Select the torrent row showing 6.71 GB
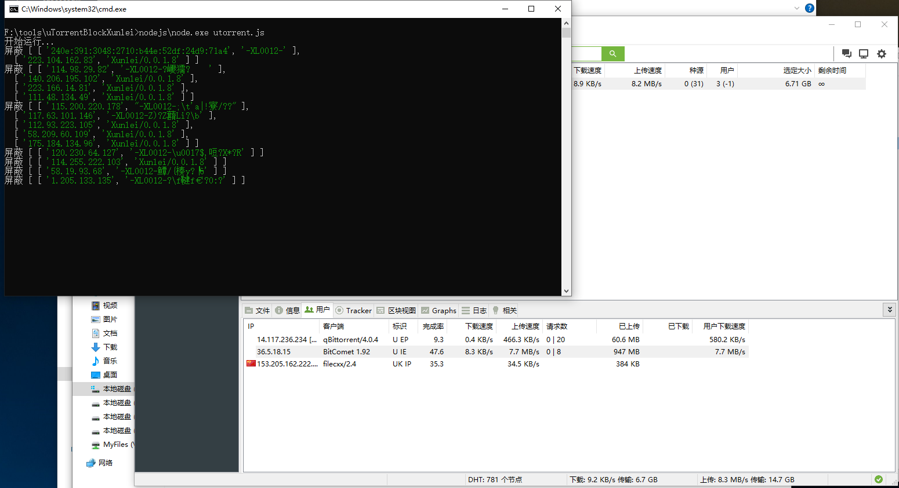 point(719,84)
